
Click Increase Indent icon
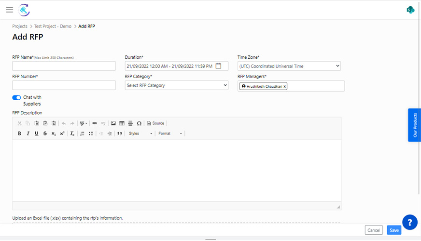(x=110, y=134)
